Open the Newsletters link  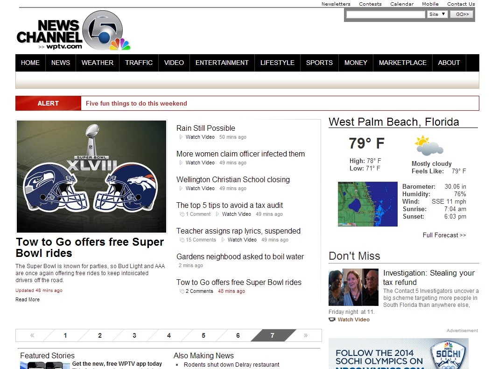tap(336, 4)
